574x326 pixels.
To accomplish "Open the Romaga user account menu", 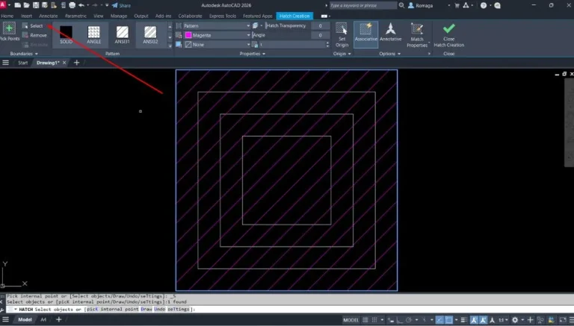I will pyautogui.click(x=429, y=5).
